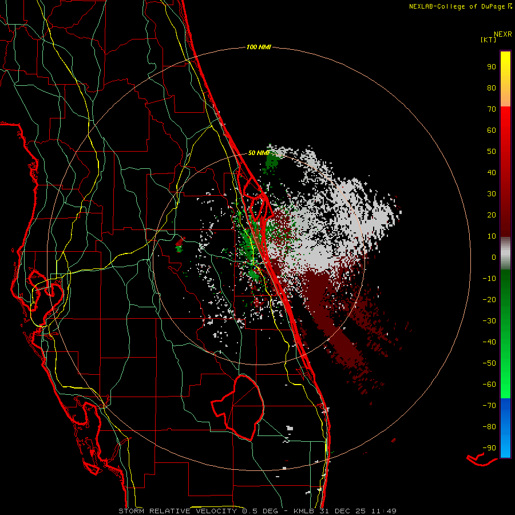The image size is (515, 515).
Task: Click the 100 NMI range ring label
Action: click(x=259, y=47)
